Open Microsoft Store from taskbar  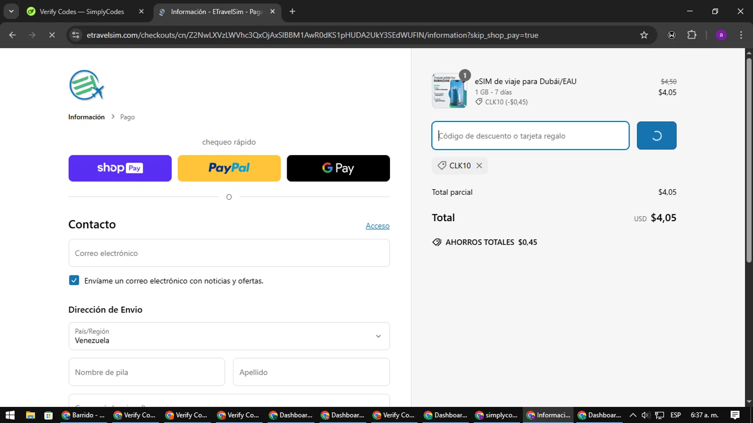tap(48, 415)
